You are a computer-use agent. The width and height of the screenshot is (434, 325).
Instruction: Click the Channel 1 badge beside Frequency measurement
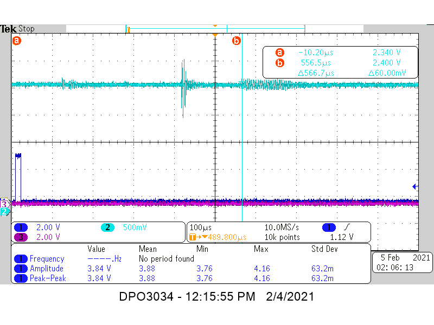pyautogui.click(x=20, y=259)
